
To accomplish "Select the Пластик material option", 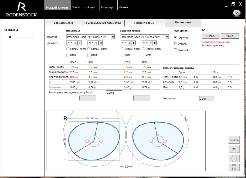I will tap(175, 37).
